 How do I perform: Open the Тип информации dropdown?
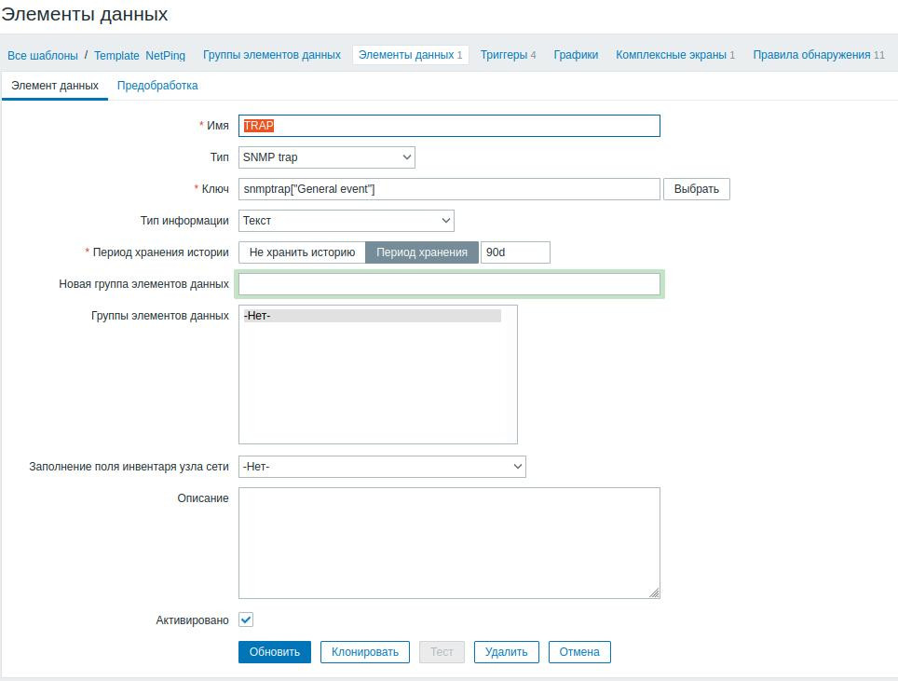(x=346, y=221)
